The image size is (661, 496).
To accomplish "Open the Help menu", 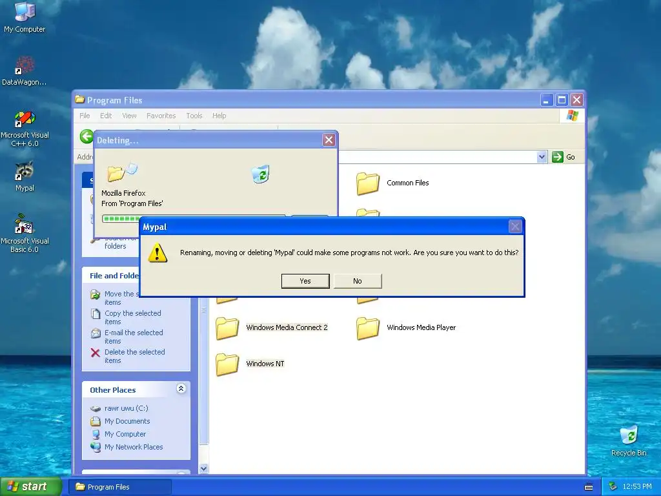I will point(219,116).
